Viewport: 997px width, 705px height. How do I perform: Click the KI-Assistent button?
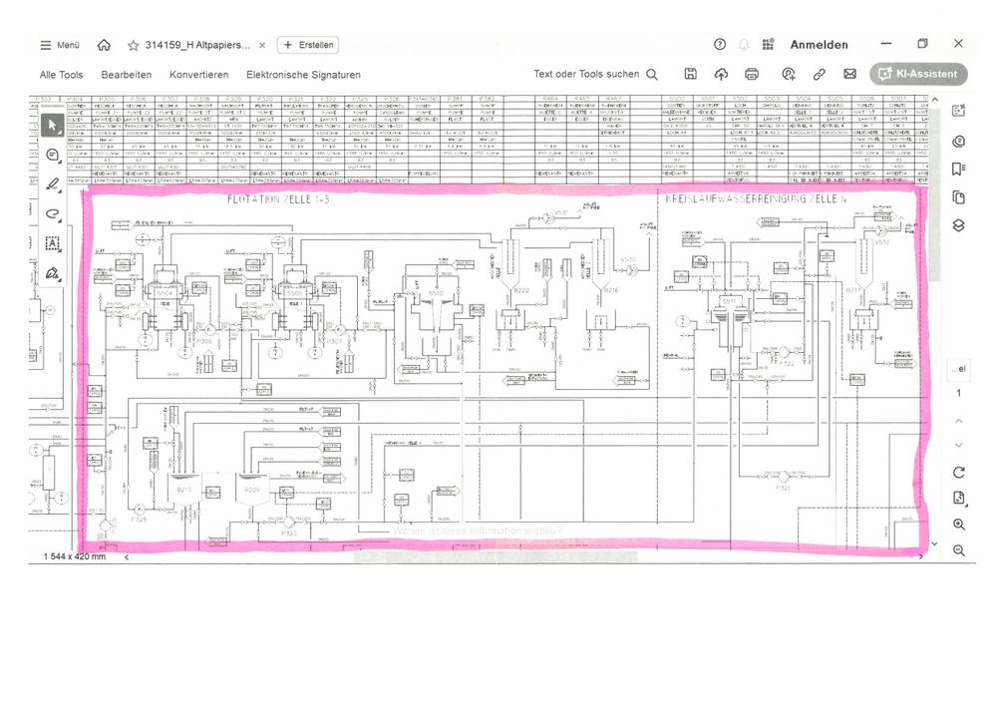point(917,74)
